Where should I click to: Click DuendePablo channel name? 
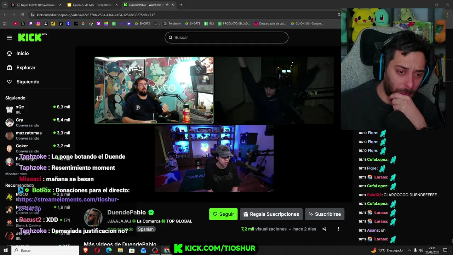(126, 212)
